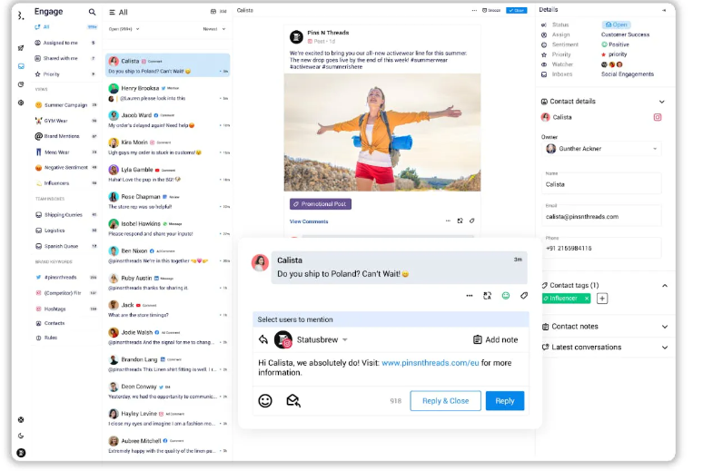This screenshot has height=471, width=703.
Task: Click the Reply & Close button
Action: click(x=445, y=401)
